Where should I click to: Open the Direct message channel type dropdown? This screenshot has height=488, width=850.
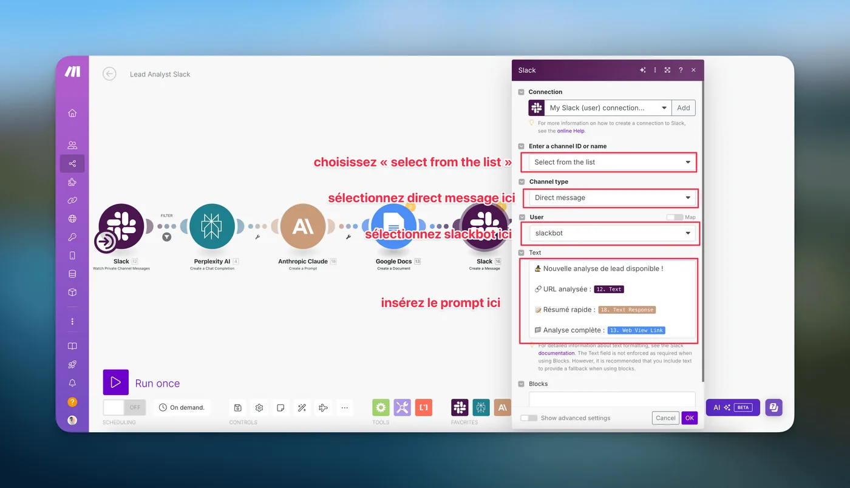[x=612, y=197]
